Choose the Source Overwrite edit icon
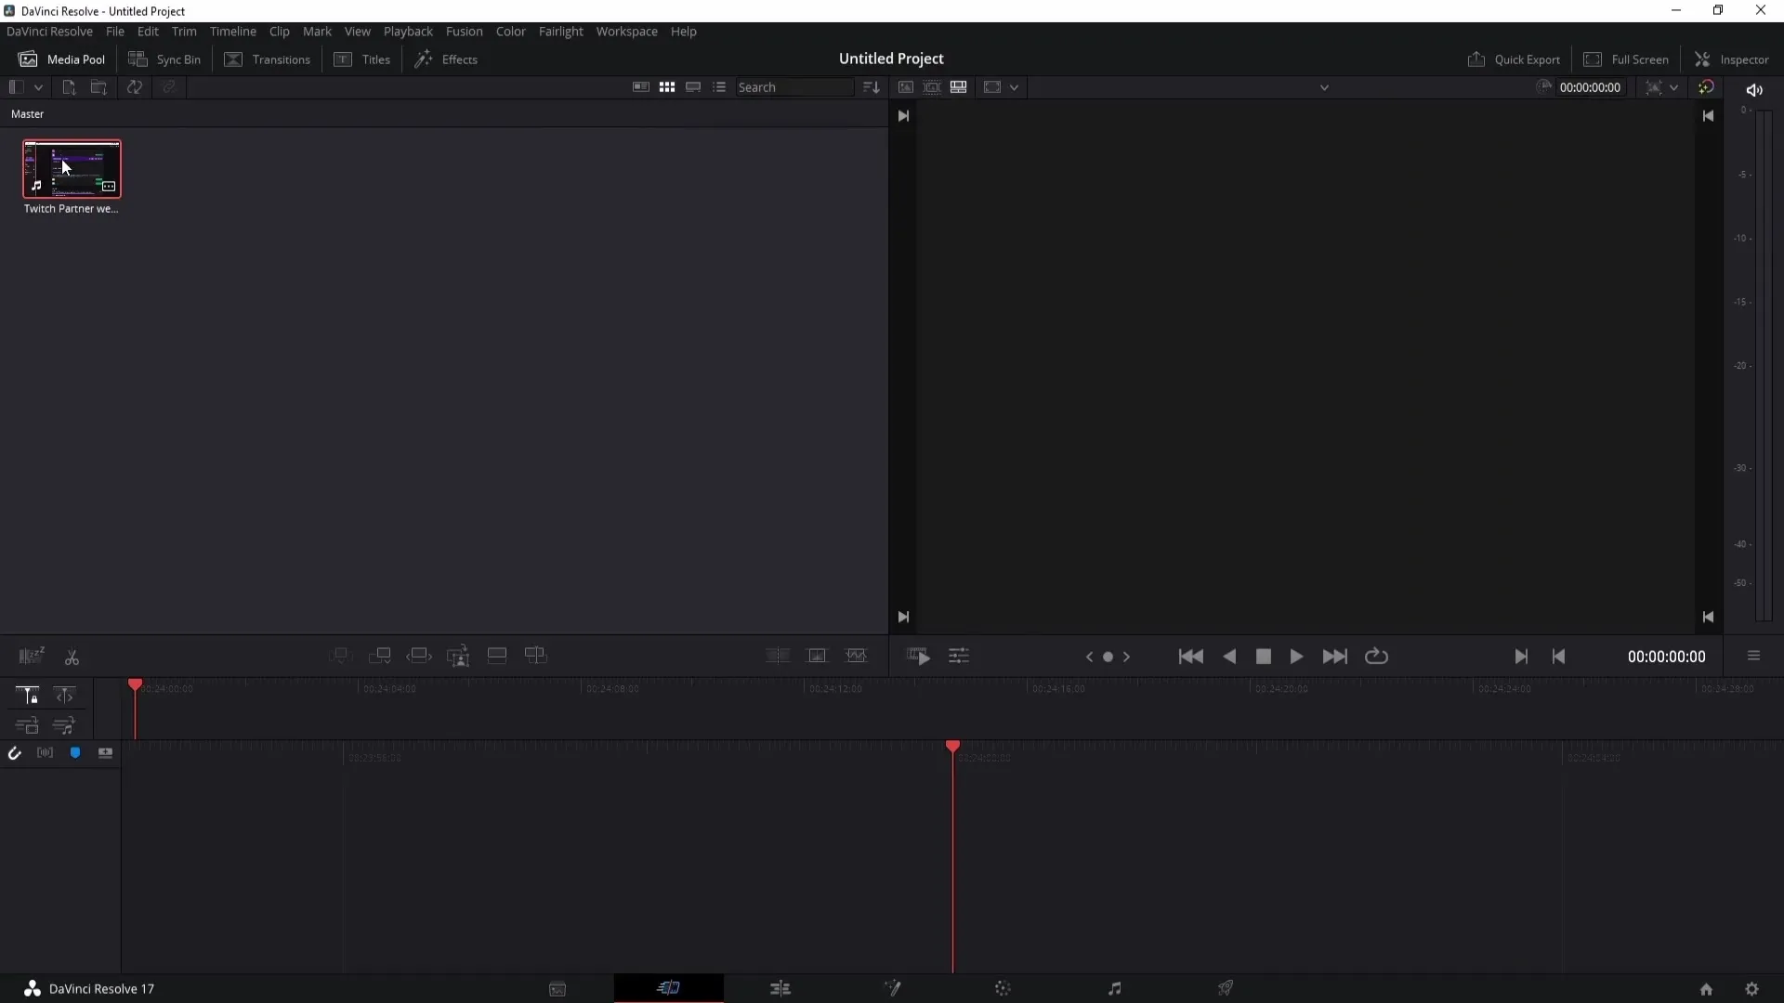1784x1003 pixels. [536, 656]
